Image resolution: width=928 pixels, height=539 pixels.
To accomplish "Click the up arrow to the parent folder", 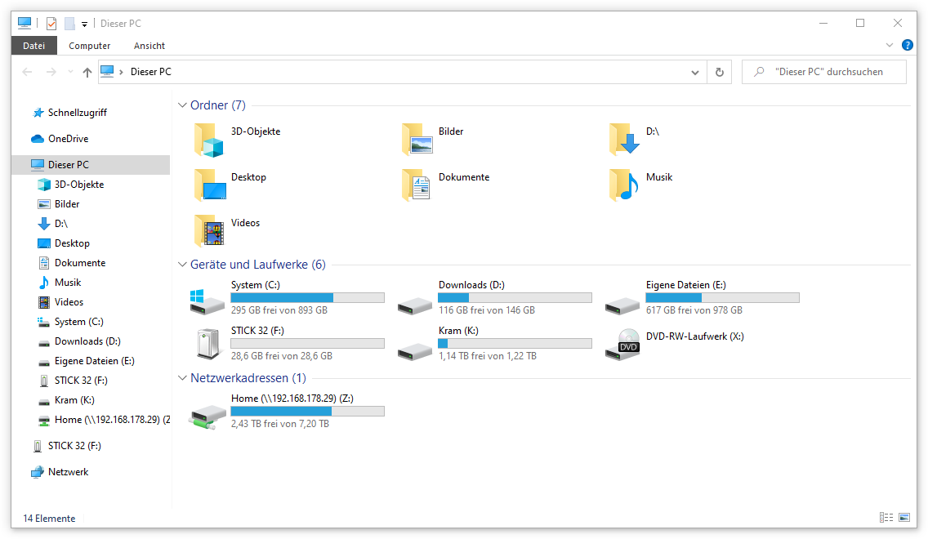I will coord(87,72).
